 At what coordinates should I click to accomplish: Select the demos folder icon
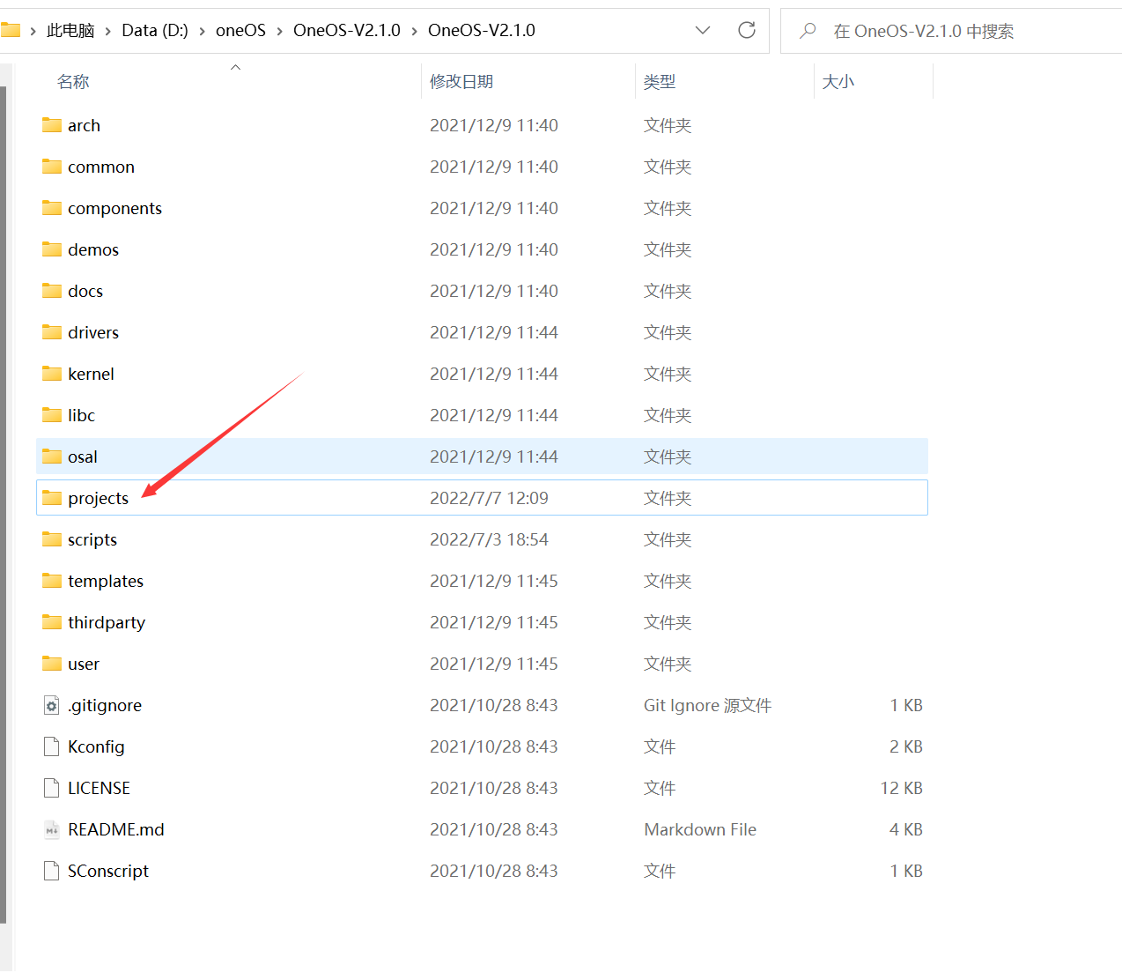[x=52, y=249]
